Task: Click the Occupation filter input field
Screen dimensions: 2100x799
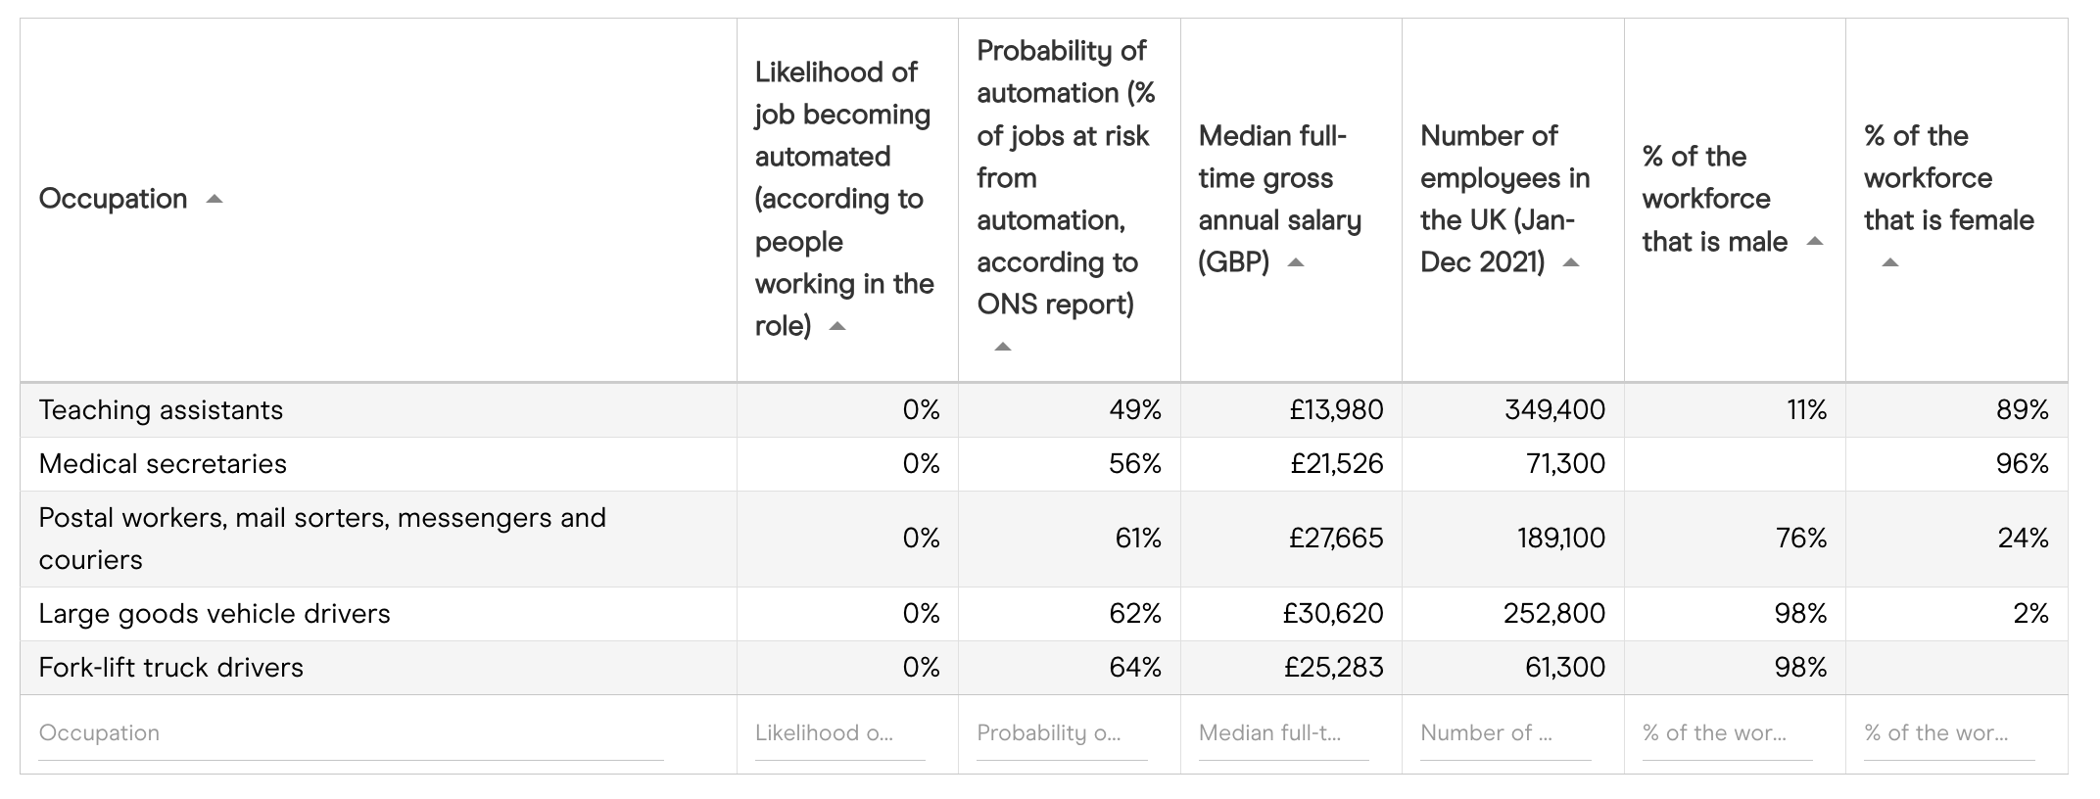Action: [x=351, y=733]
